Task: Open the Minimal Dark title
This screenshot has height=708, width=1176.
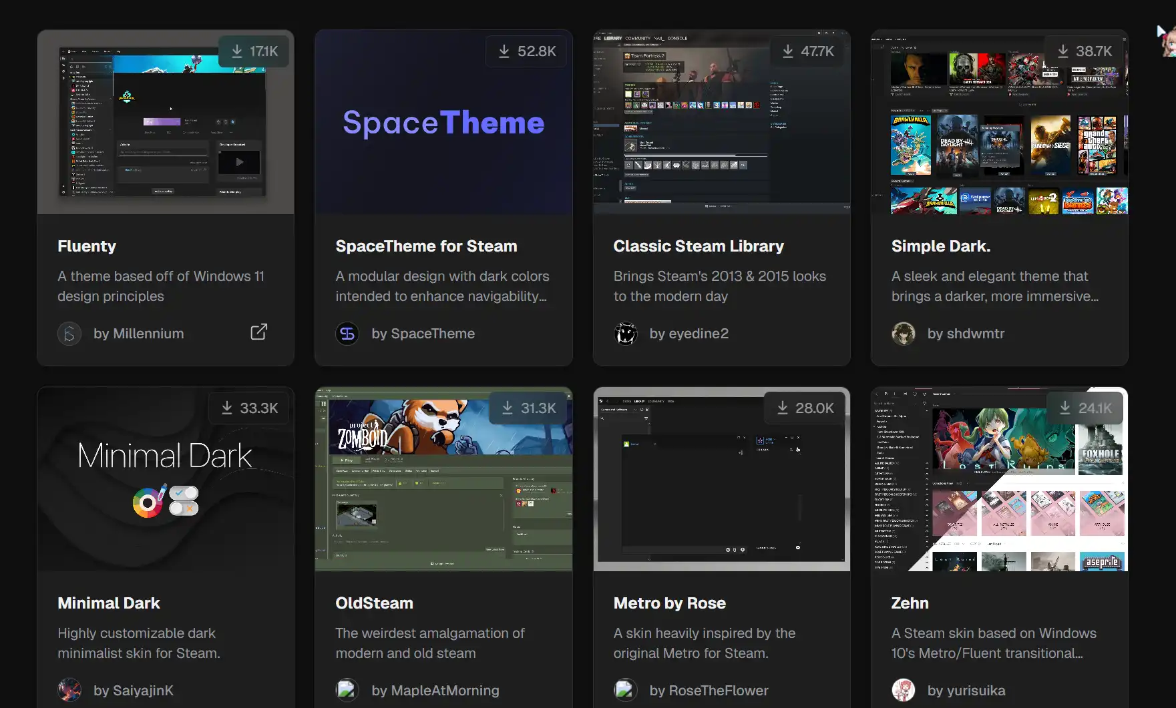Action: [109, 603]
